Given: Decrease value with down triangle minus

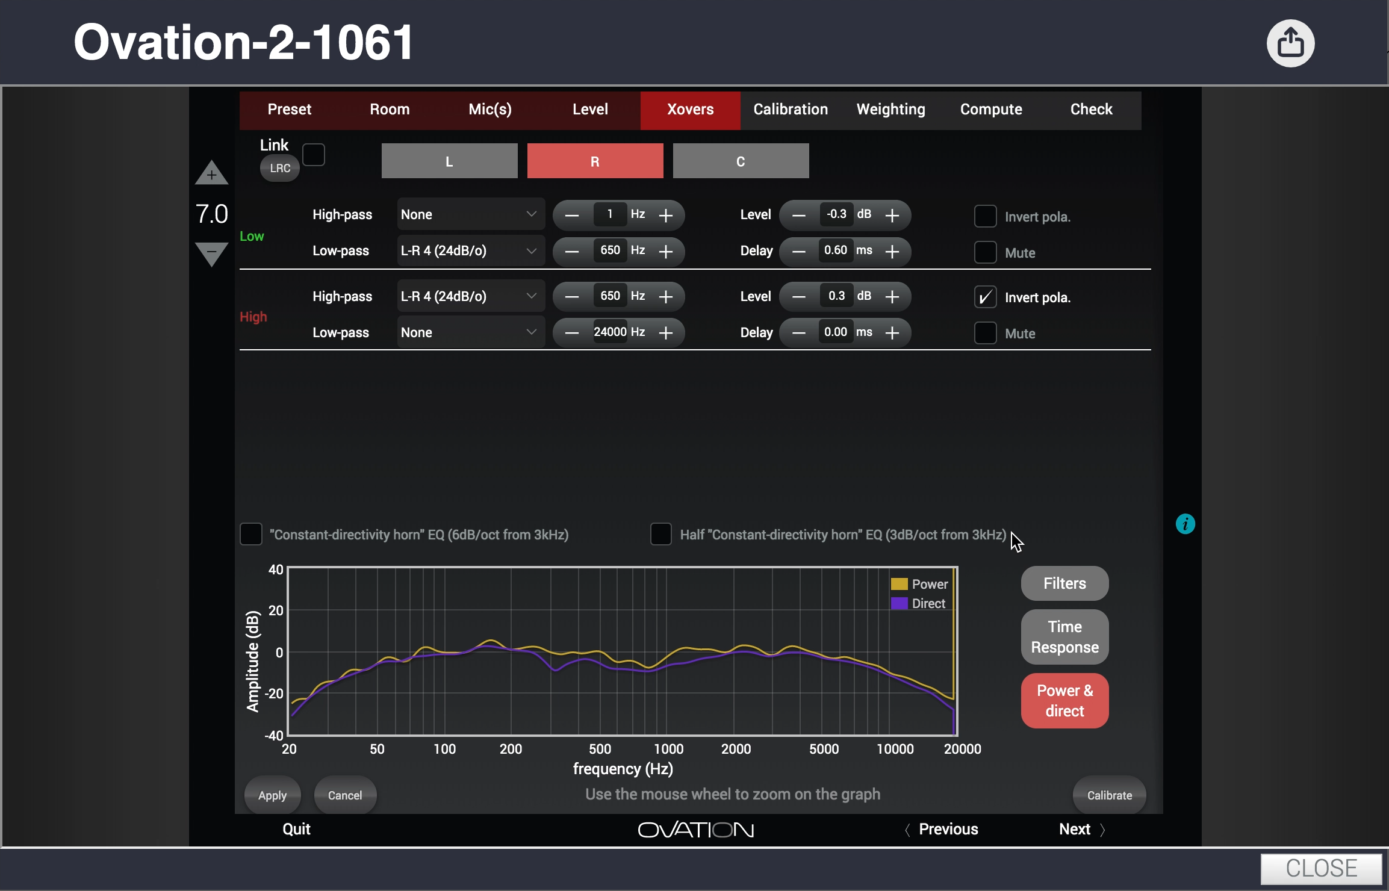Looking at the screenshot, I should (211, 254).
